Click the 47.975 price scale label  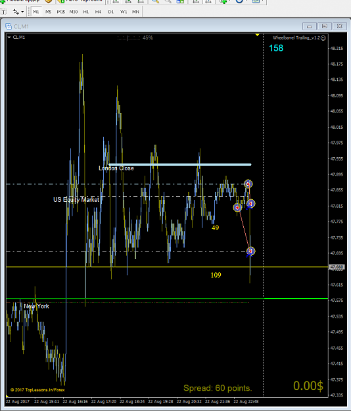(337, 143)
